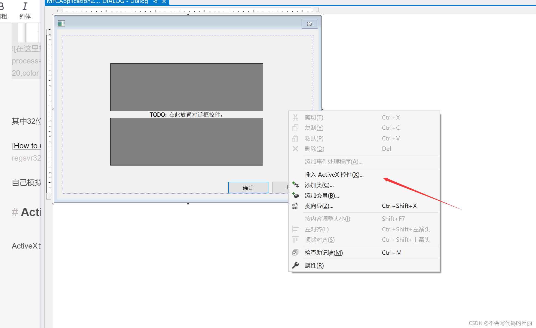Open 属性 properties dialog
This screenshot has width=536, height=328.
[314, 265]
